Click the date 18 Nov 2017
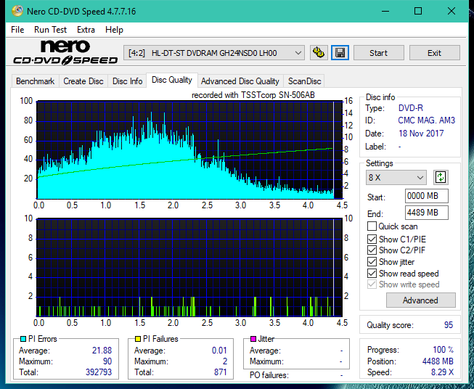 coord(421,134)
